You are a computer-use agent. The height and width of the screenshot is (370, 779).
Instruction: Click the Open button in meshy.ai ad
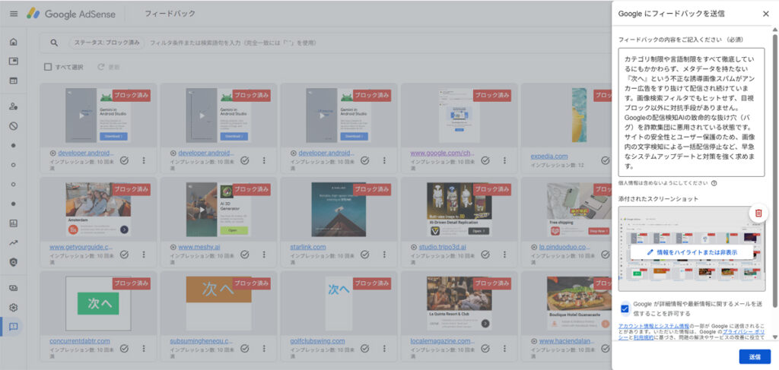234,230
